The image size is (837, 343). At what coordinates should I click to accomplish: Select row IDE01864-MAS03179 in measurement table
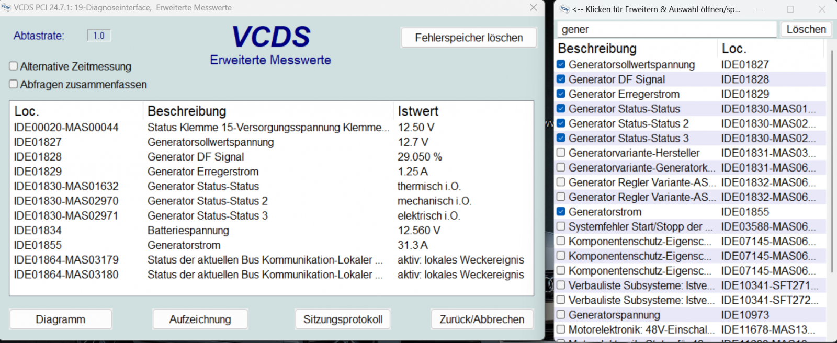click(x=271, y=260)
